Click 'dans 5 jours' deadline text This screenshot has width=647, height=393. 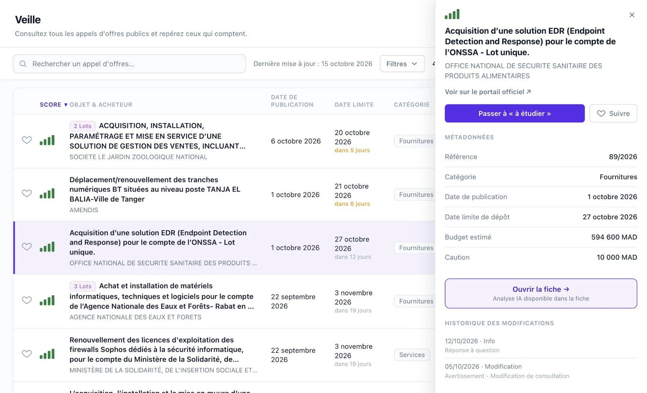pyautogui.click(x=352, y=150)
